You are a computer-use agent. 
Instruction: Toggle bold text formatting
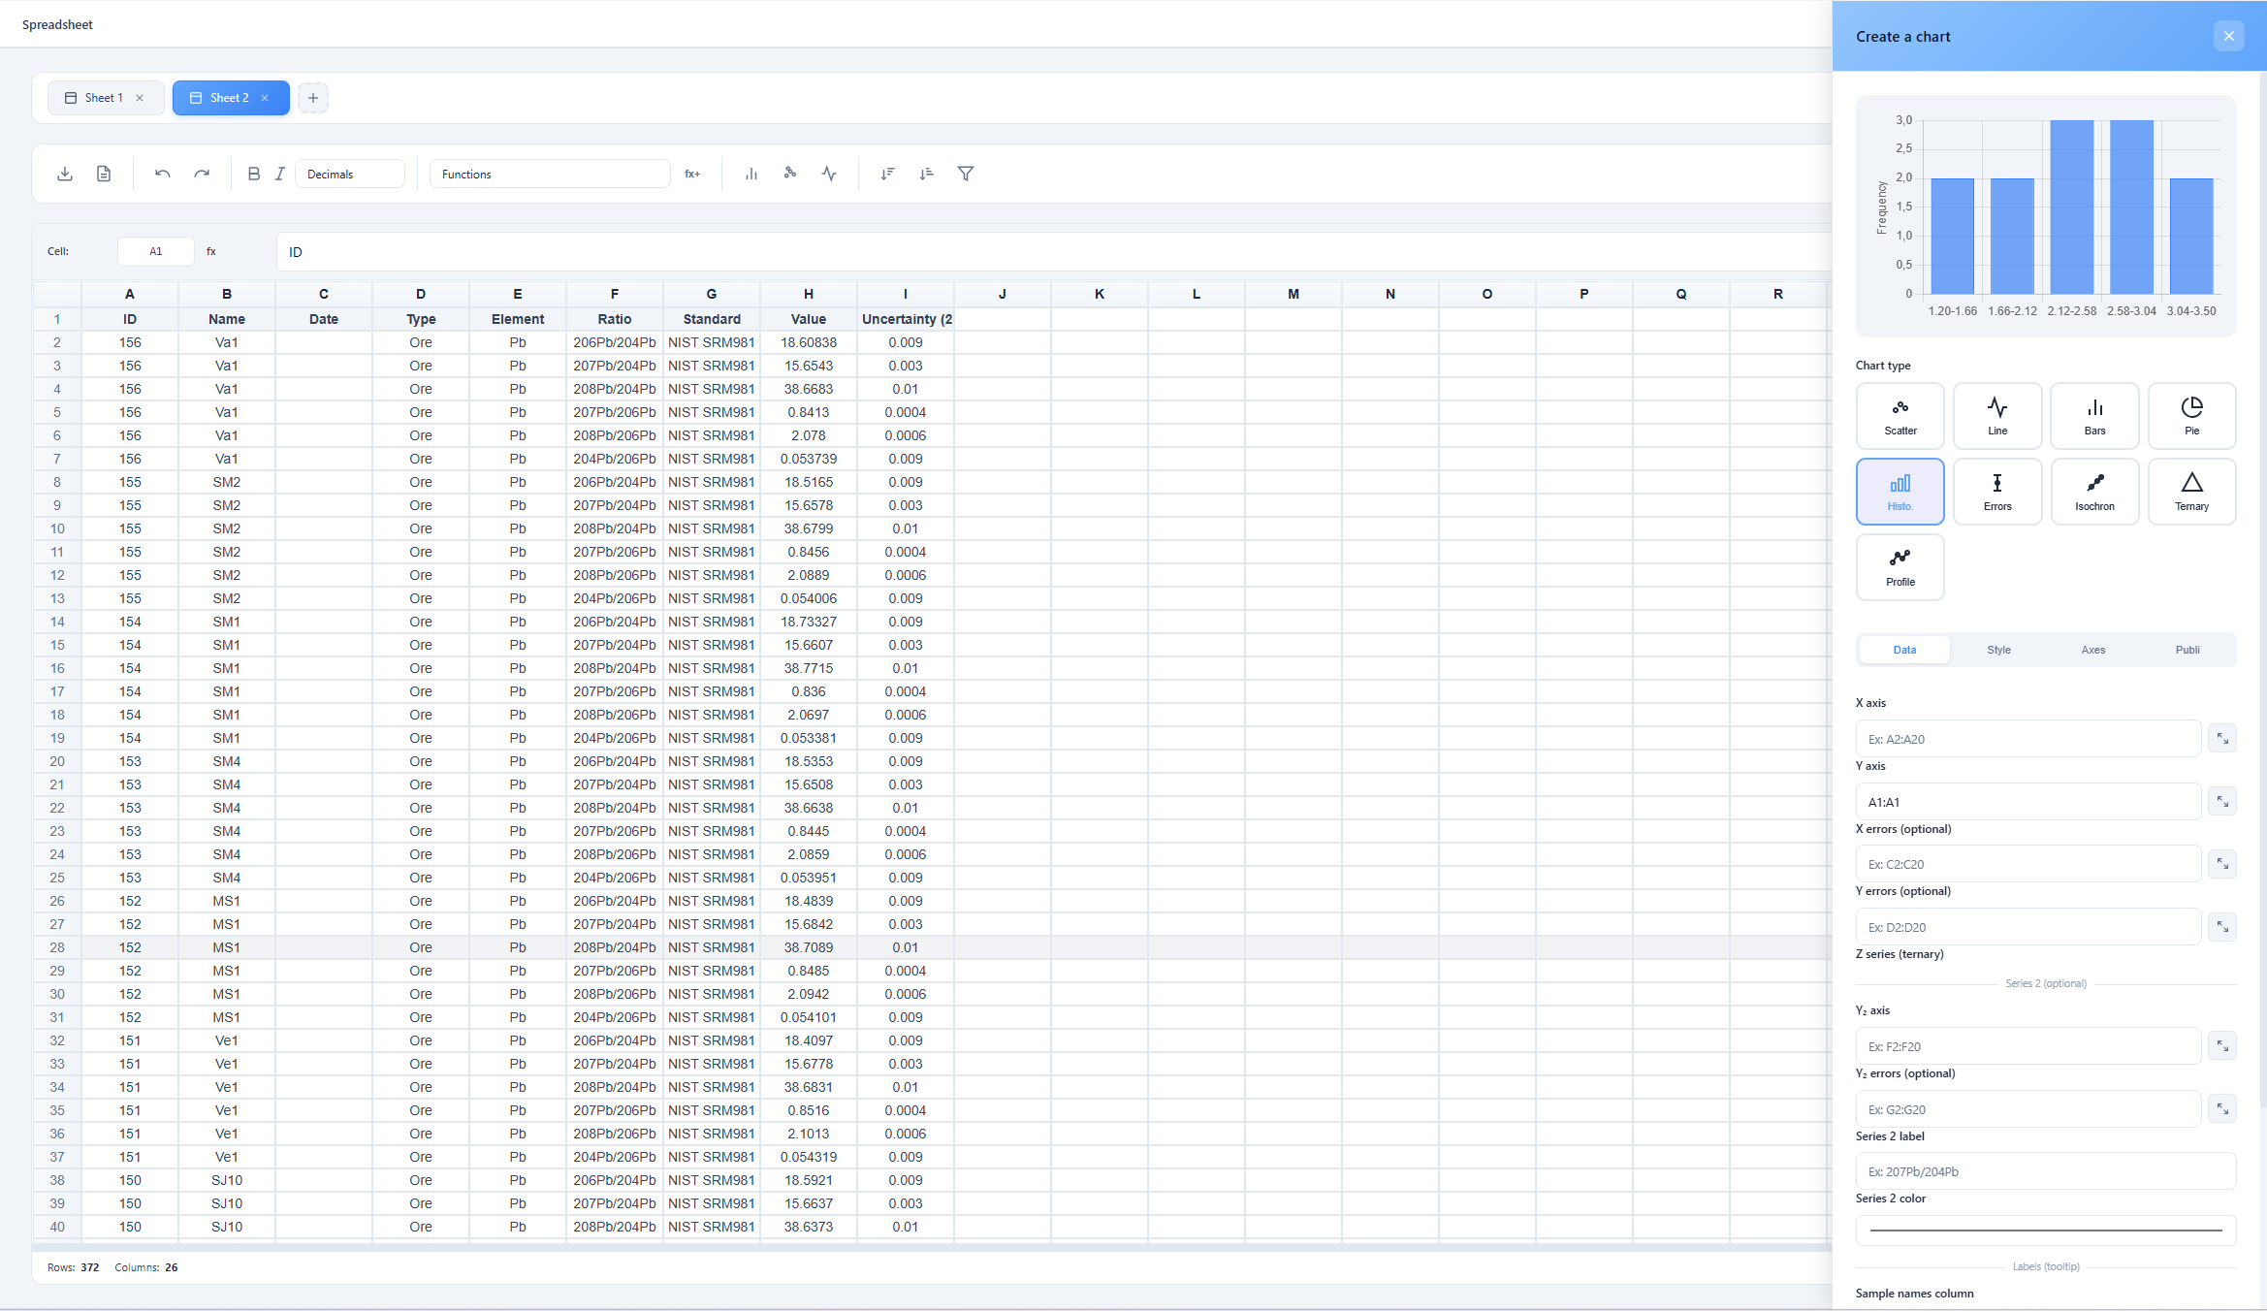pos(253,174)
